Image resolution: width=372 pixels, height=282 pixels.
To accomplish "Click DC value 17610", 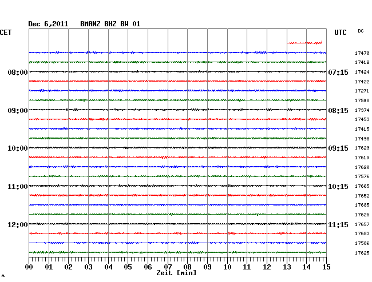I will (362, 158).
